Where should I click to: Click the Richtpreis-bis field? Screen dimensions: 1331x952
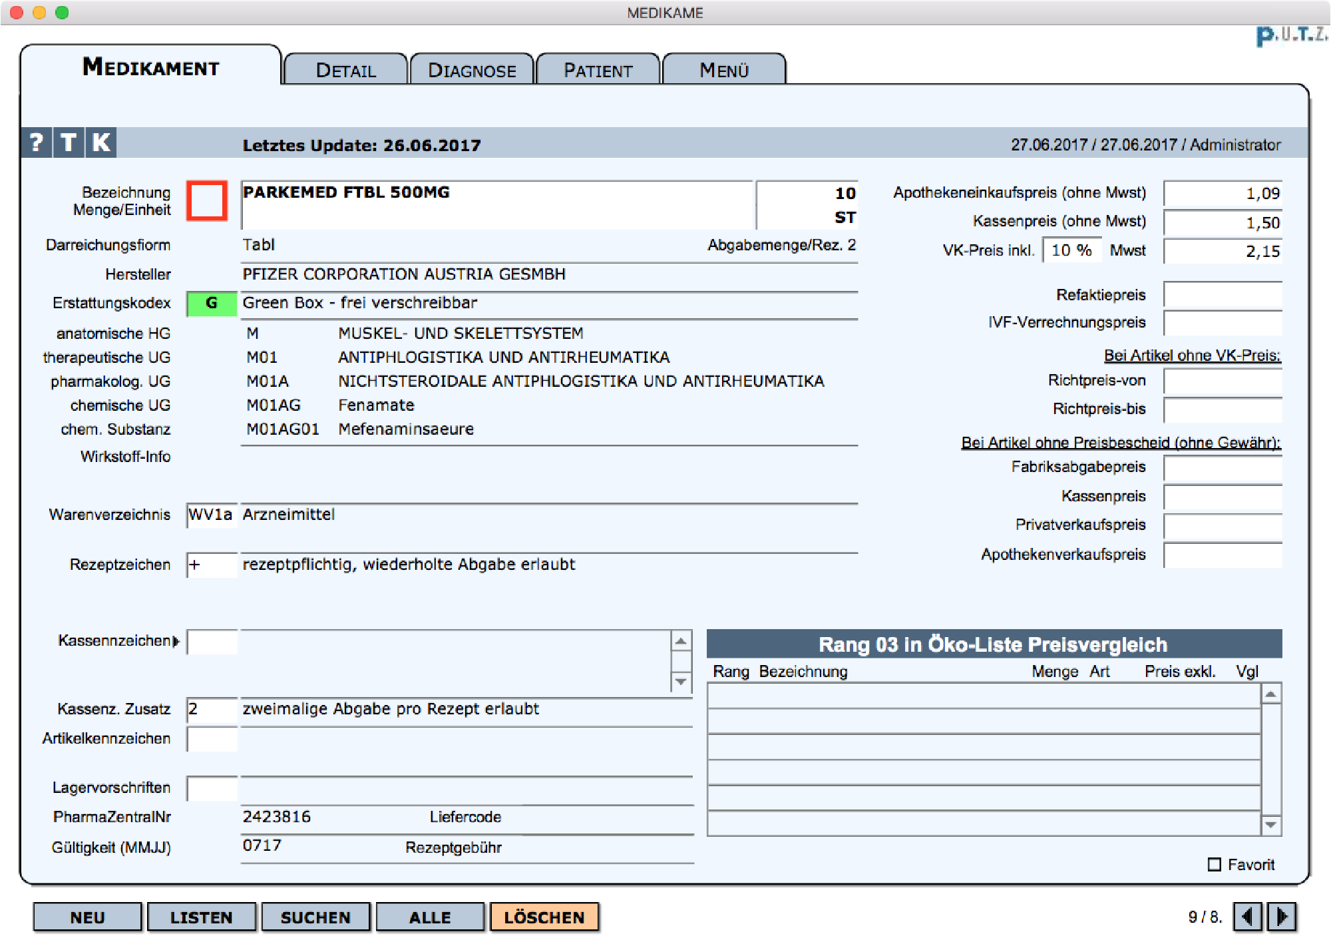tap(1223, 409)
